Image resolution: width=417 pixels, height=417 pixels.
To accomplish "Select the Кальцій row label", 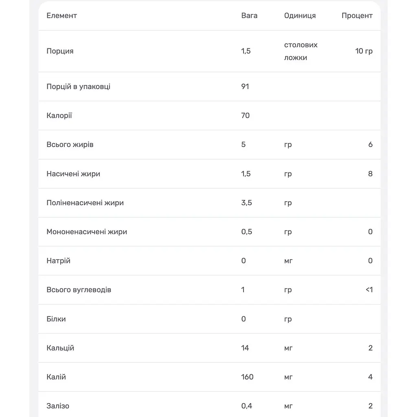I will tap(60, 348).
